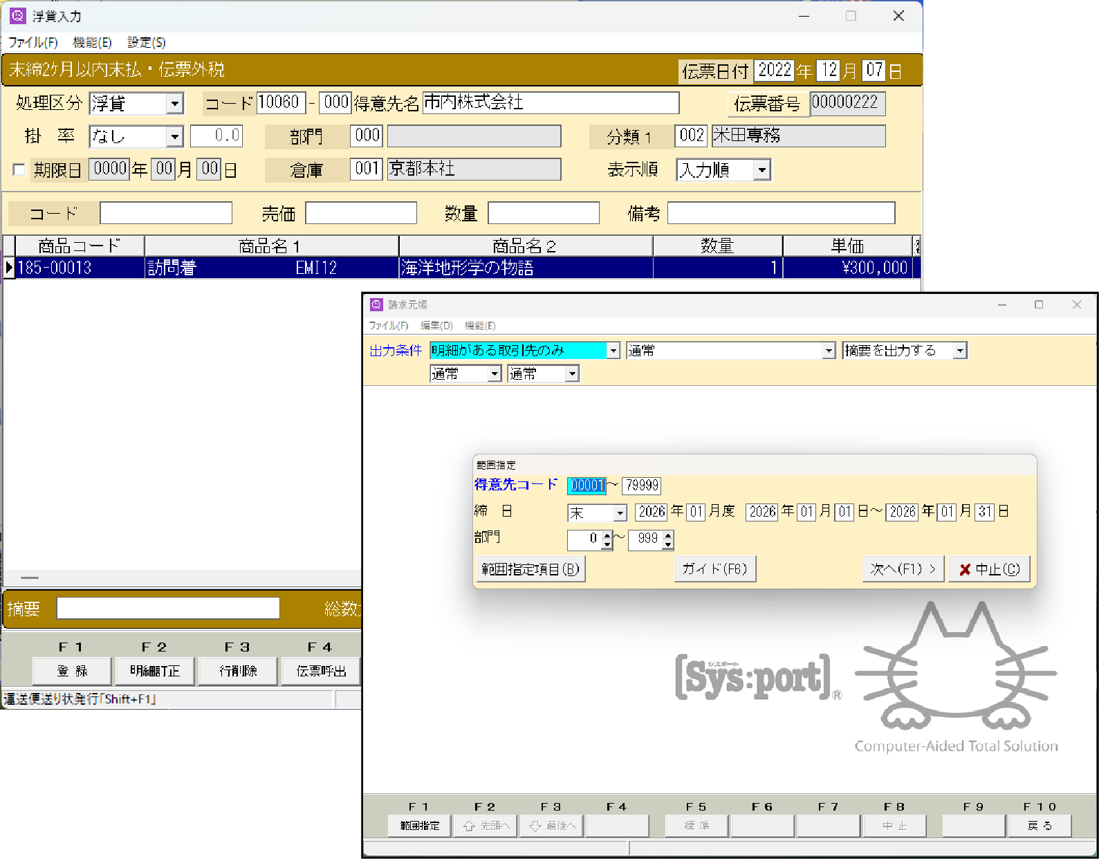
Task: Click the 伝票日付 year field 2022
Action: pyautogui.click(x=774, y=70)
